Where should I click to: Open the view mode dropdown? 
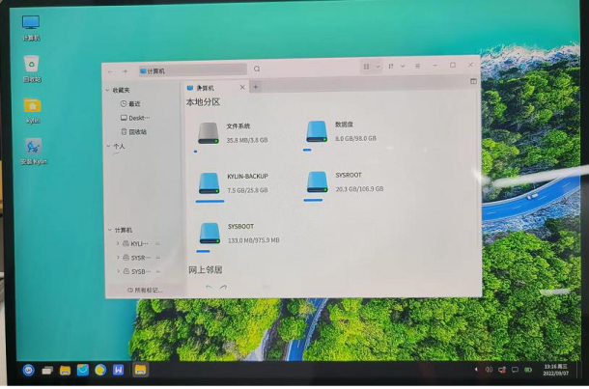click(369, 67)
